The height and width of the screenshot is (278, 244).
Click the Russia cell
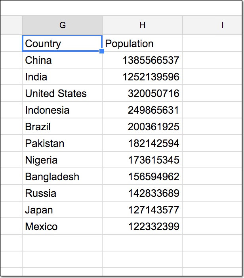(62, 193)
